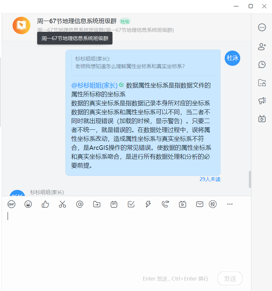Screen dimensions: 272x291
Task: Open the emoji smiley picker
Action: pos(28,204)
